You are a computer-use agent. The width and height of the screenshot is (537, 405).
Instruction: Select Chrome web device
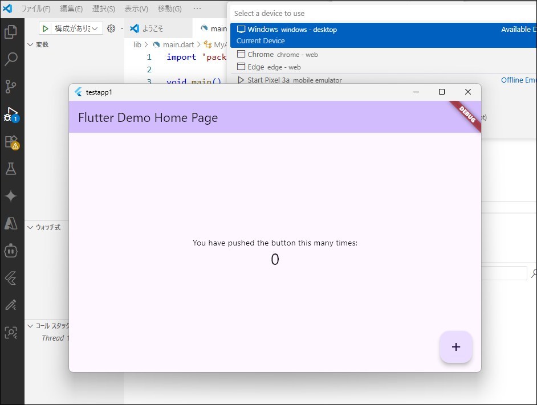tap(384, 55)
